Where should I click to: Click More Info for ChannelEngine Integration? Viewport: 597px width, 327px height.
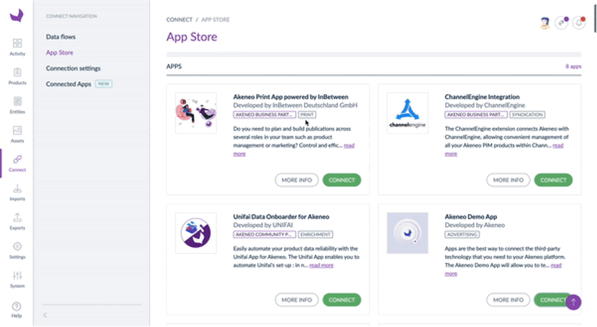click(508, 180)
